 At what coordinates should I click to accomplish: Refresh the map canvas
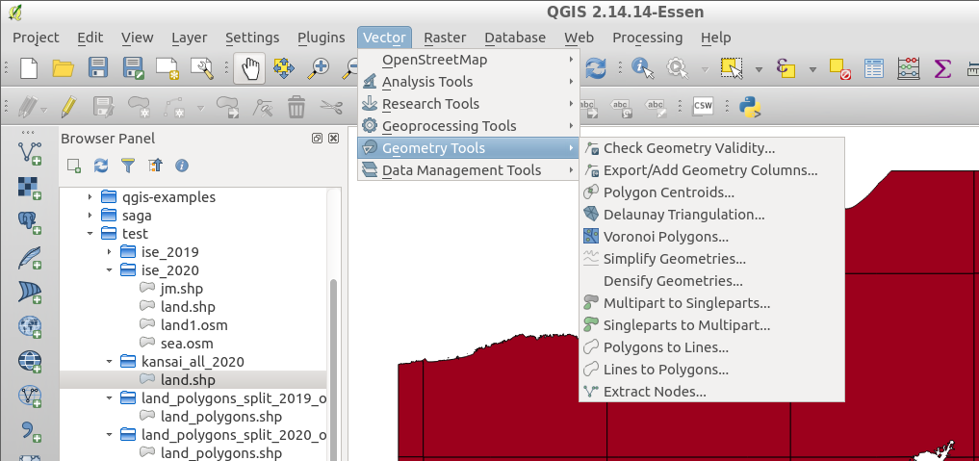(x=595, y=68)
